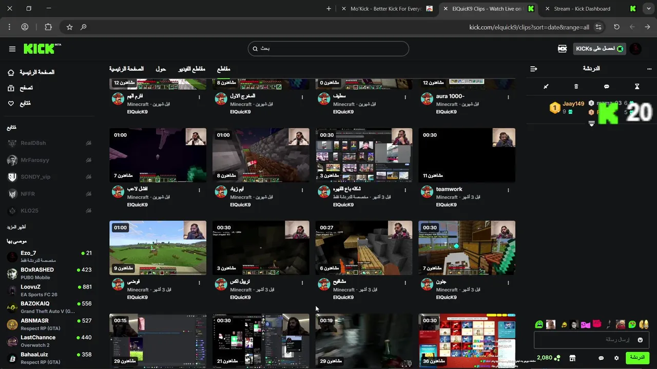Click the MoK extension icon in header

click(x=562, y=49)
